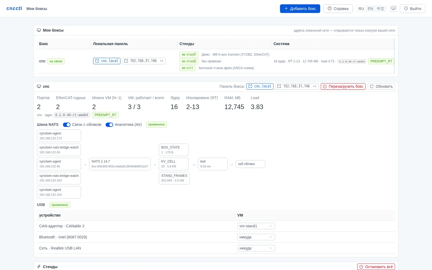
Task: Open Справка help button
Action: click(x=338, y=9)
